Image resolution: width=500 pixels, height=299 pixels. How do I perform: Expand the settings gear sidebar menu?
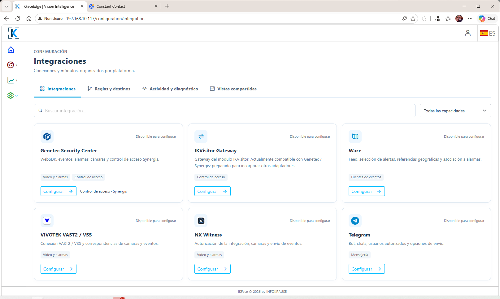coord(12,96)
